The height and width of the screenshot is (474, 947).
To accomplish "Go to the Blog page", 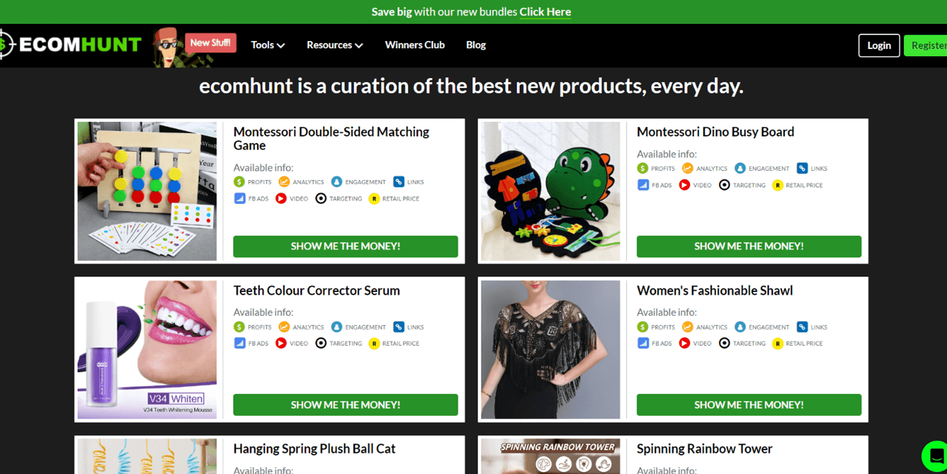I will (475, 45).
